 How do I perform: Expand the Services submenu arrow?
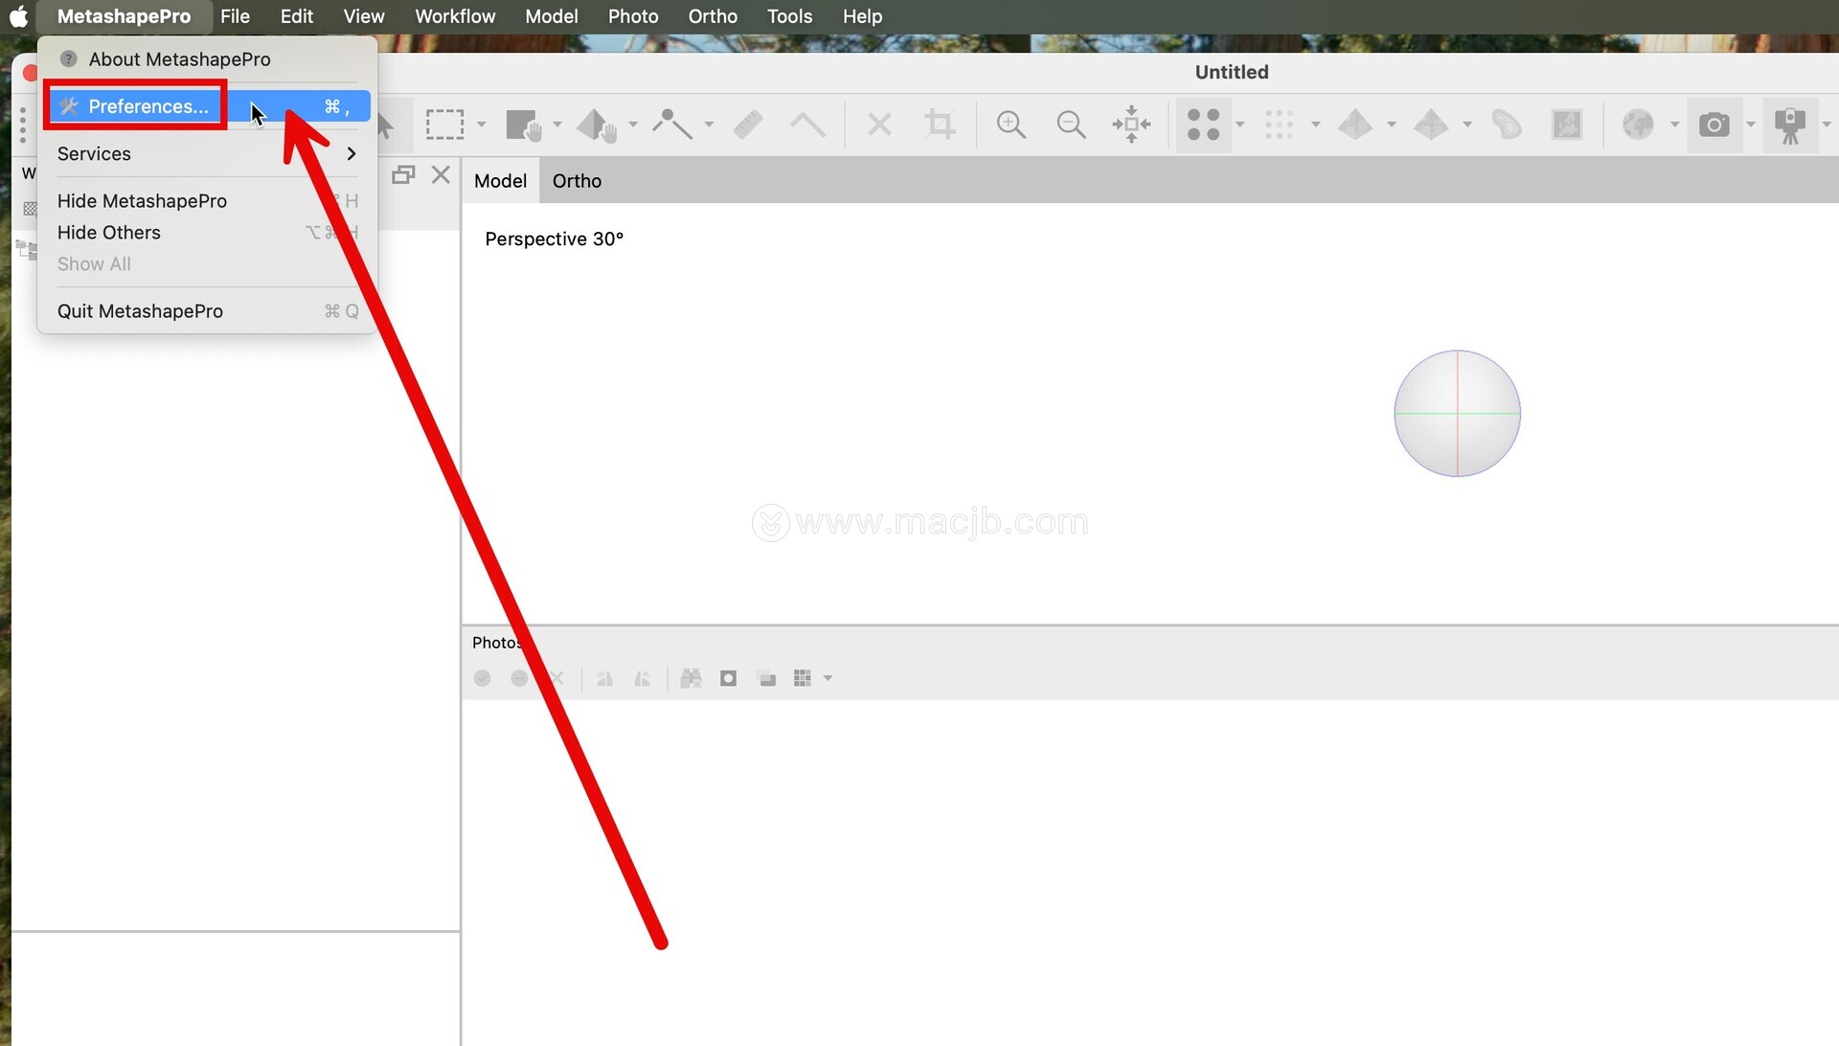coord(351,153)
